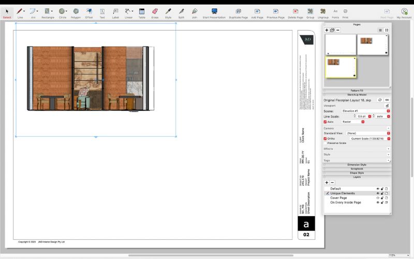Expand the Effects section
This screenshot has width=414, height=259.
pos(388,149)
